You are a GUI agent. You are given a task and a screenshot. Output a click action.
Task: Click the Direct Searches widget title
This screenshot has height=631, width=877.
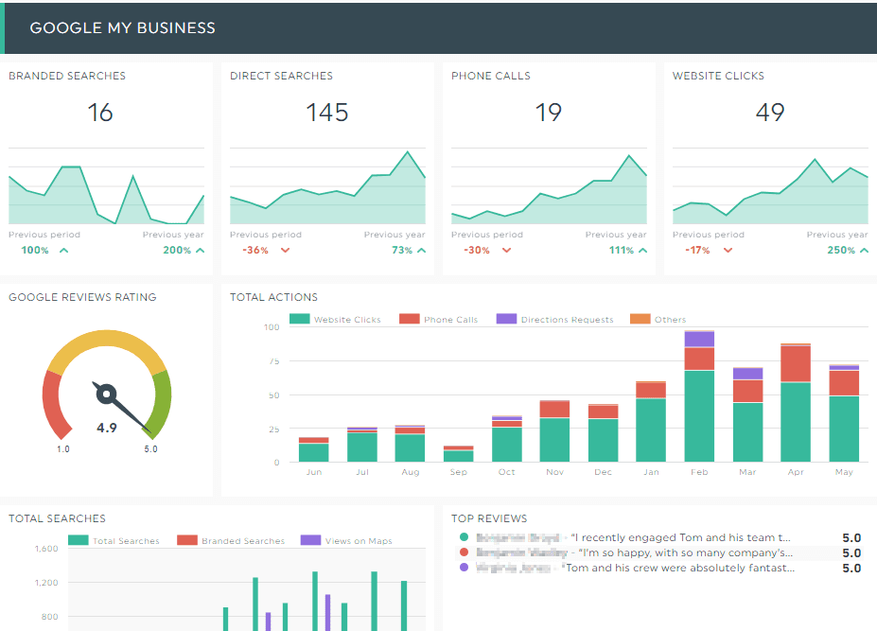pyautogui.click(x=281, y=76)
